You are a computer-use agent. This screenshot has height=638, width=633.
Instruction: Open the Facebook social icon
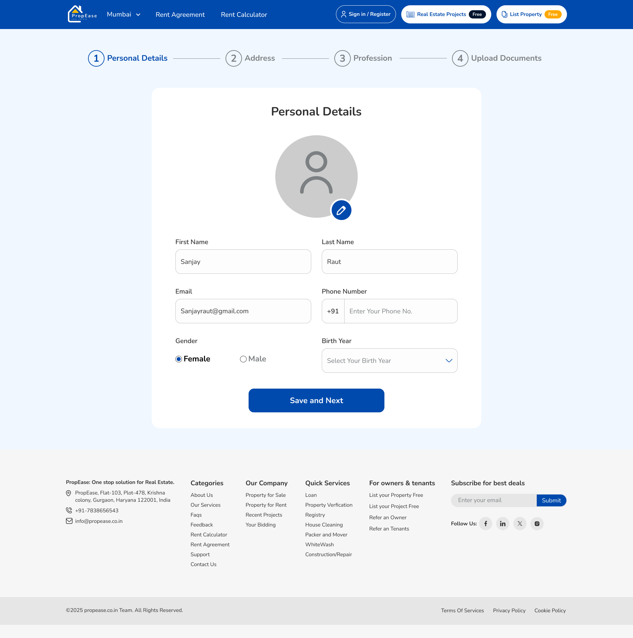[486, 524]
